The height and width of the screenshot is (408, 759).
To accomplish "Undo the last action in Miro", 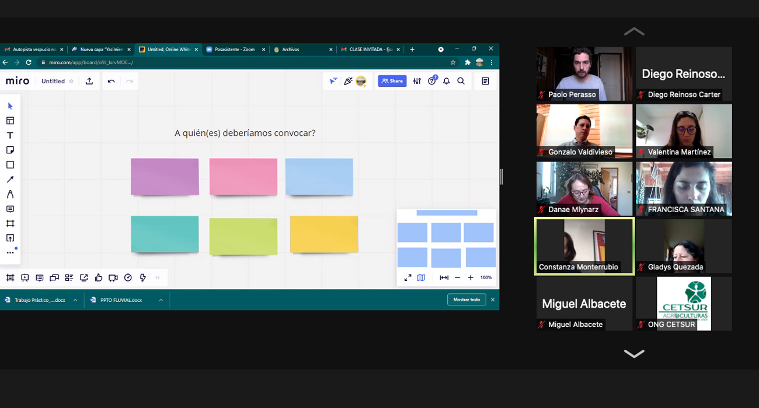I will click(x=112, y=81).
